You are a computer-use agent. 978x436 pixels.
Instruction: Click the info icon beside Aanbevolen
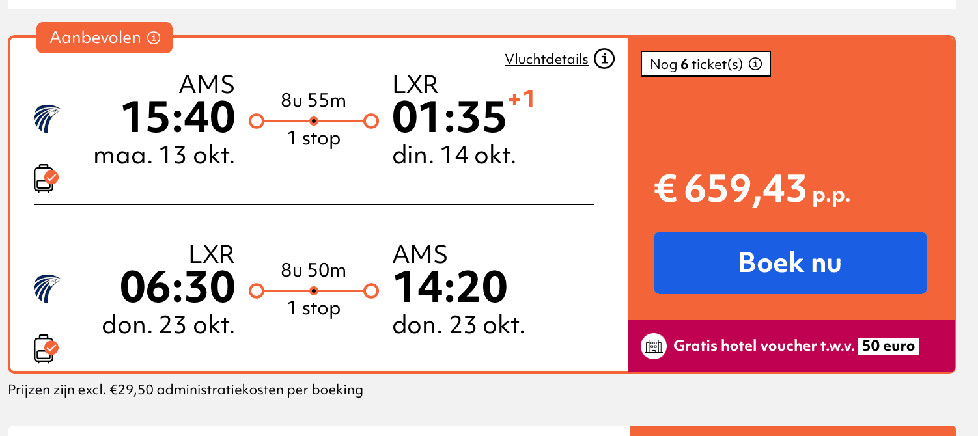tap(154, 38)
